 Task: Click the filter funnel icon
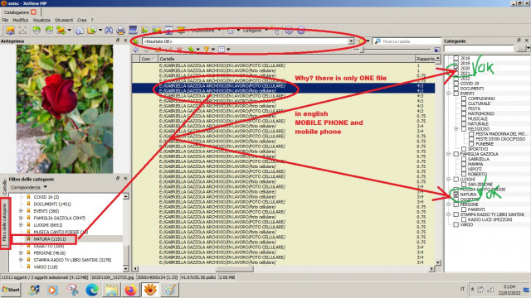206,50
